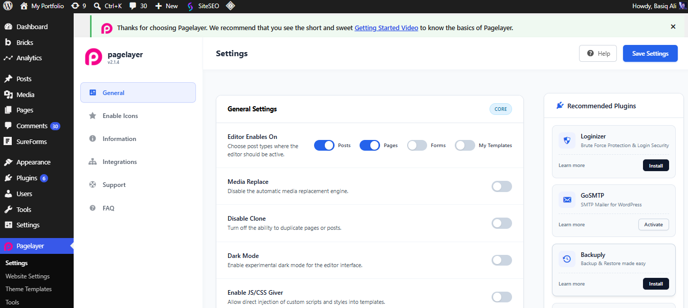This screenshot has height=308, width=688.
Task: Open Theme Templates submenu item
Action: click(x=29, y=289)
